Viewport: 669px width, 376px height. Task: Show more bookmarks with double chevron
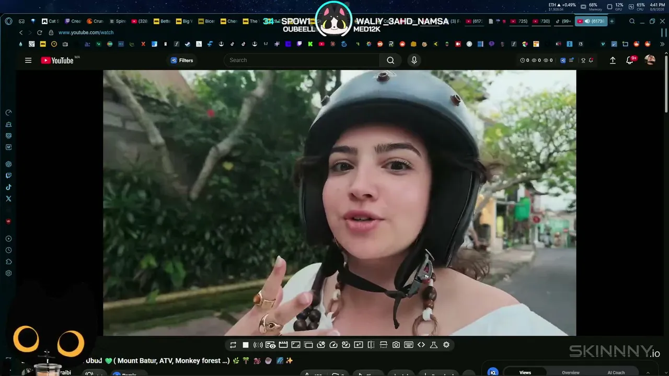[663, 44]
